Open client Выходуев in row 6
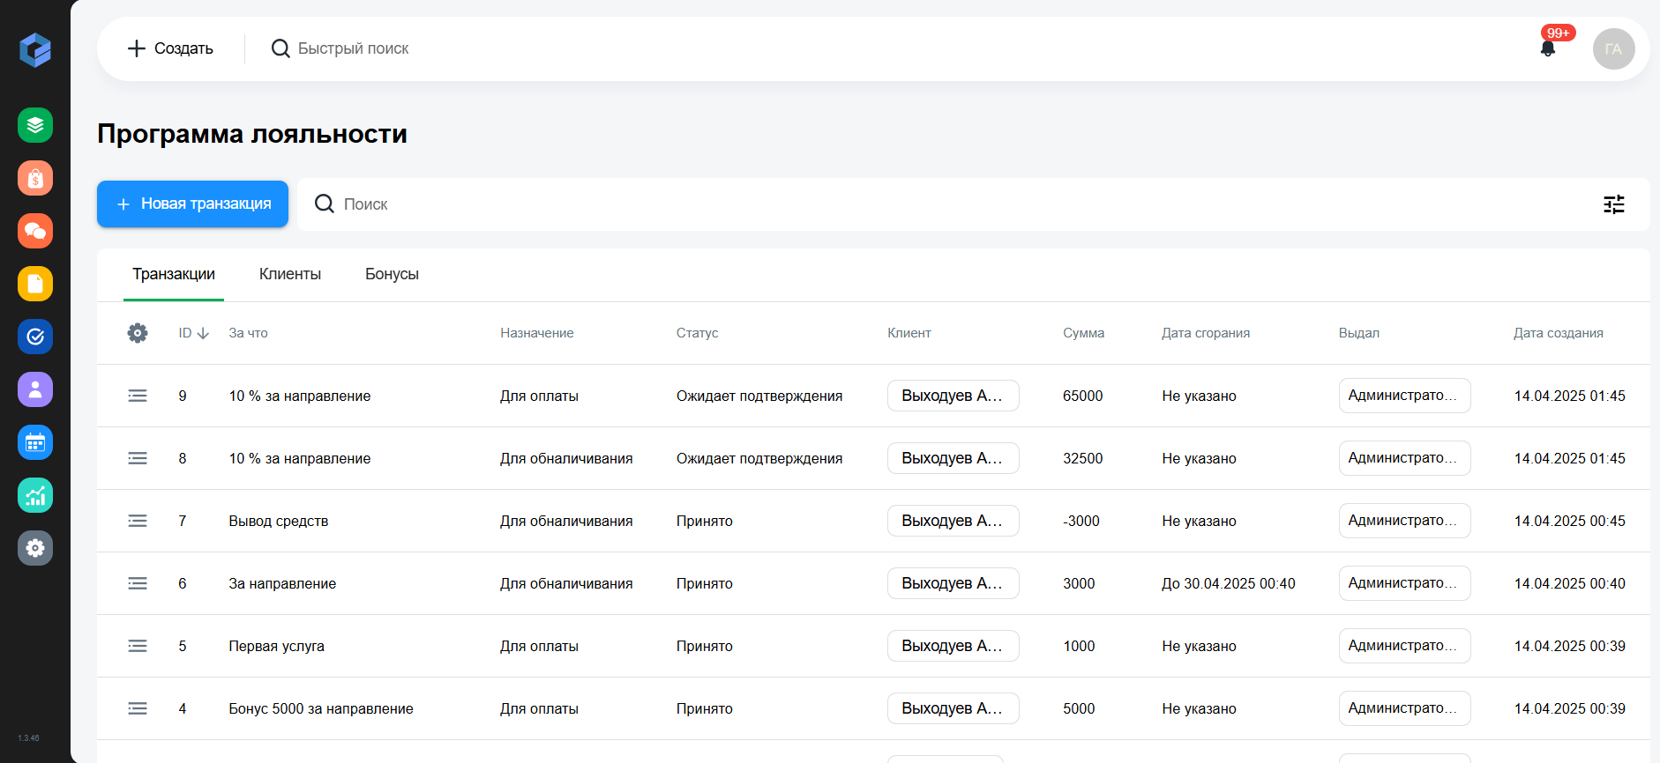Viewport: 1660px width, 763px height. coord(953,583)
